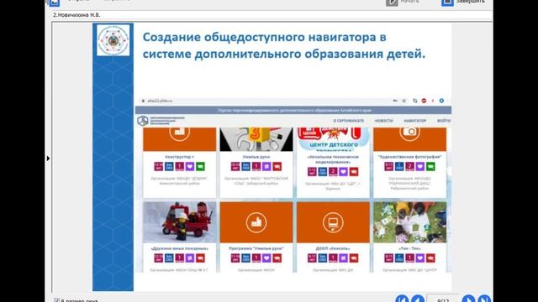Click module count '2' badge under 'Начальное техническое моделирование'
Image resolution: width=538 pixels, height=302 pixels.
[333, 171]
